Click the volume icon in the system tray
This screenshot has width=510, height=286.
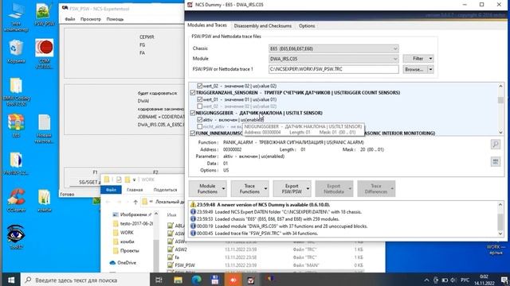(x=453, y=280)
